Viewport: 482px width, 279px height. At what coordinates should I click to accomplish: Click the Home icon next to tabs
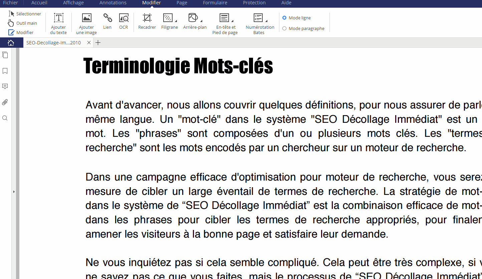pyautogui.click(x=11, y=43)
